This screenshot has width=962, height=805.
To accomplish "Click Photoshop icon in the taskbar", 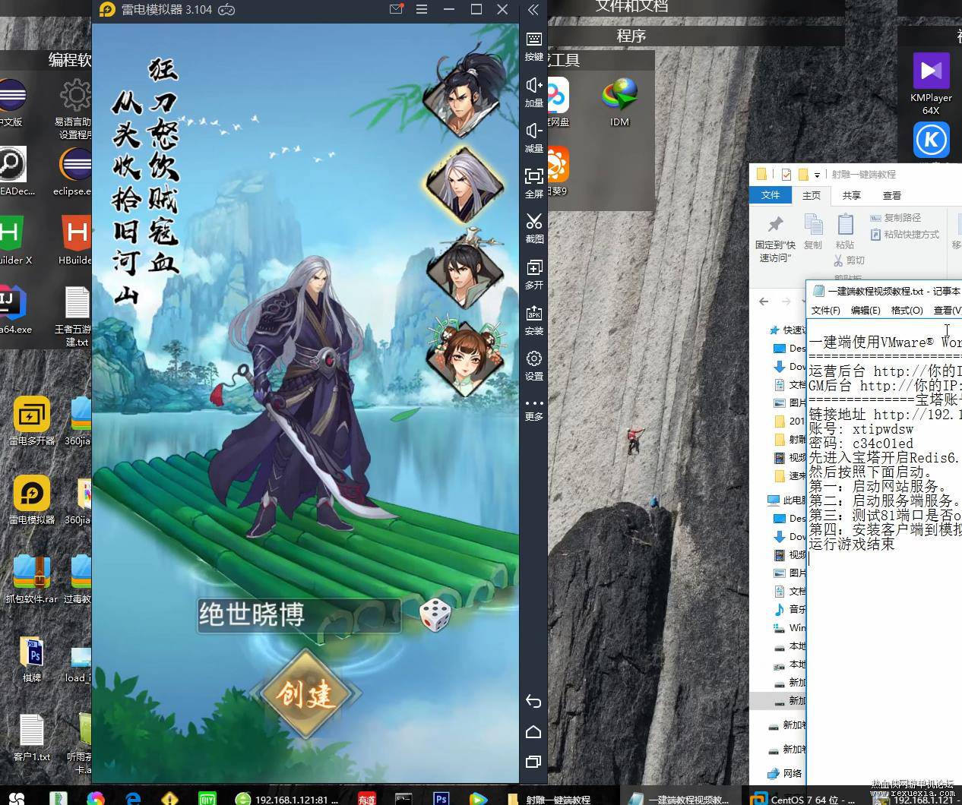I will (x=441, y=799).
